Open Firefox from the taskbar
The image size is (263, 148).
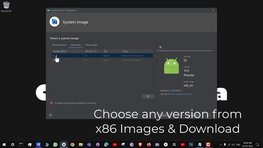[x=149, y=144]
